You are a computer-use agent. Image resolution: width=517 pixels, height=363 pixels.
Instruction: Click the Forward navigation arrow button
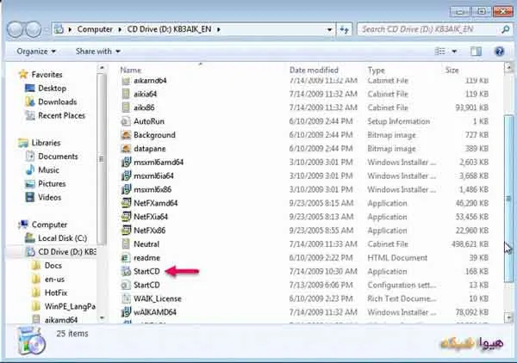pyautogui.click(x=33, y=29)
